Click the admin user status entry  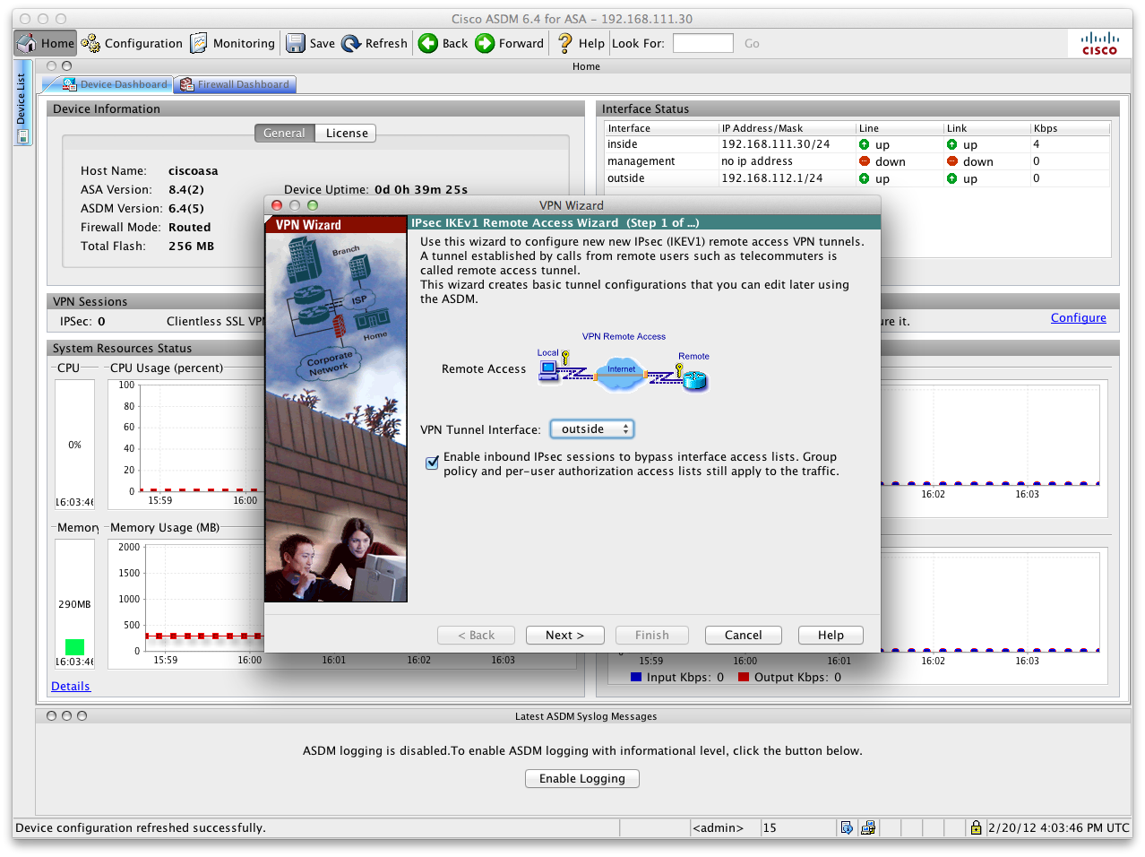[x=719, y=827]
